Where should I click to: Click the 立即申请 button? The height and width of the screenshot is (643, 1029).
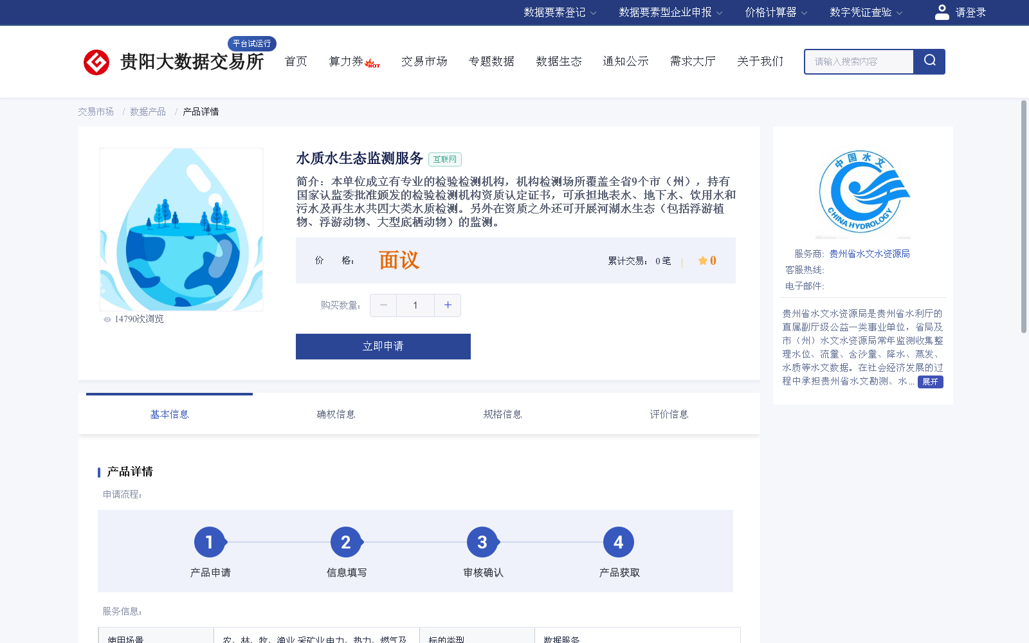coord(383,347)
